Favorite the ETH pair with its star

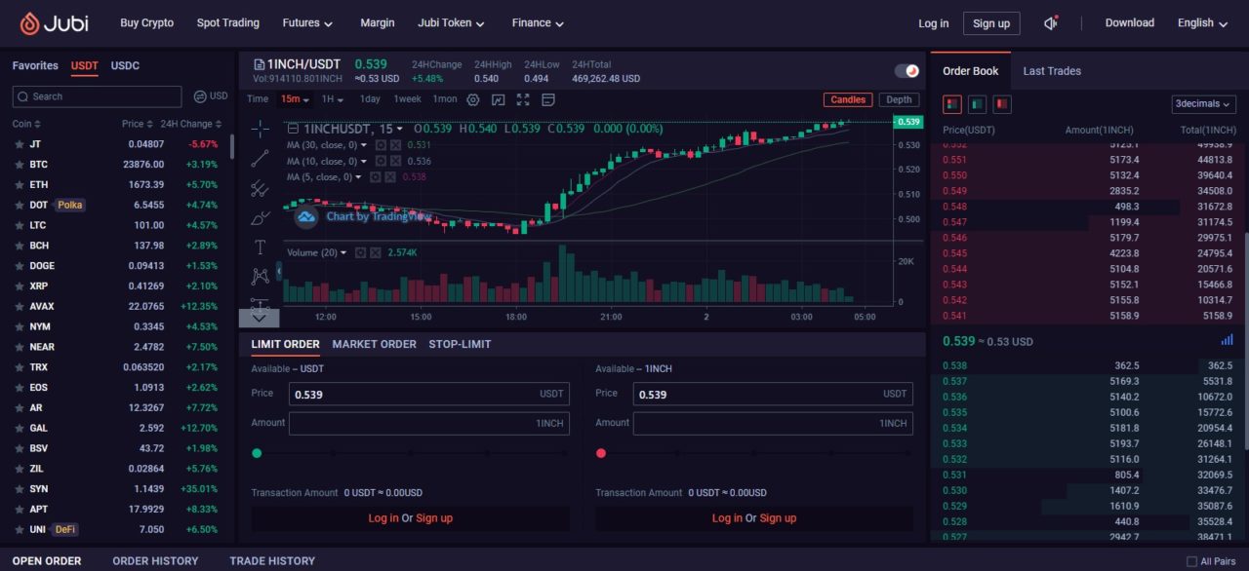(19, 185)
